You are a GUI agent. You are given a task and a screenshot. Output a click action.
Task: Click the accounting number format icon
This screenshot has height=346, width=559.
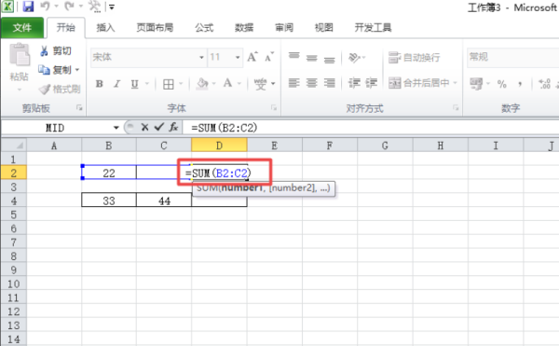pyautogui.click(x=476, y=84)
